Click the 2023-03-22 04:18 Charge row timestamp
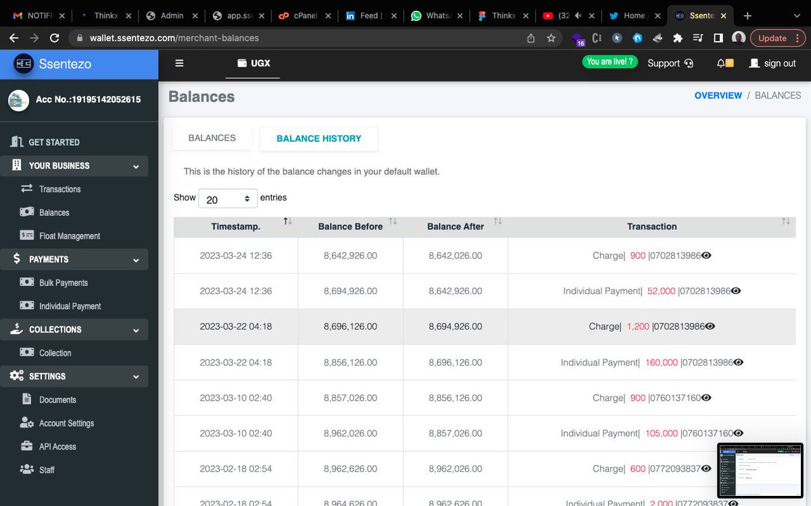Screen dimensions: 811x506 (236, 327)
